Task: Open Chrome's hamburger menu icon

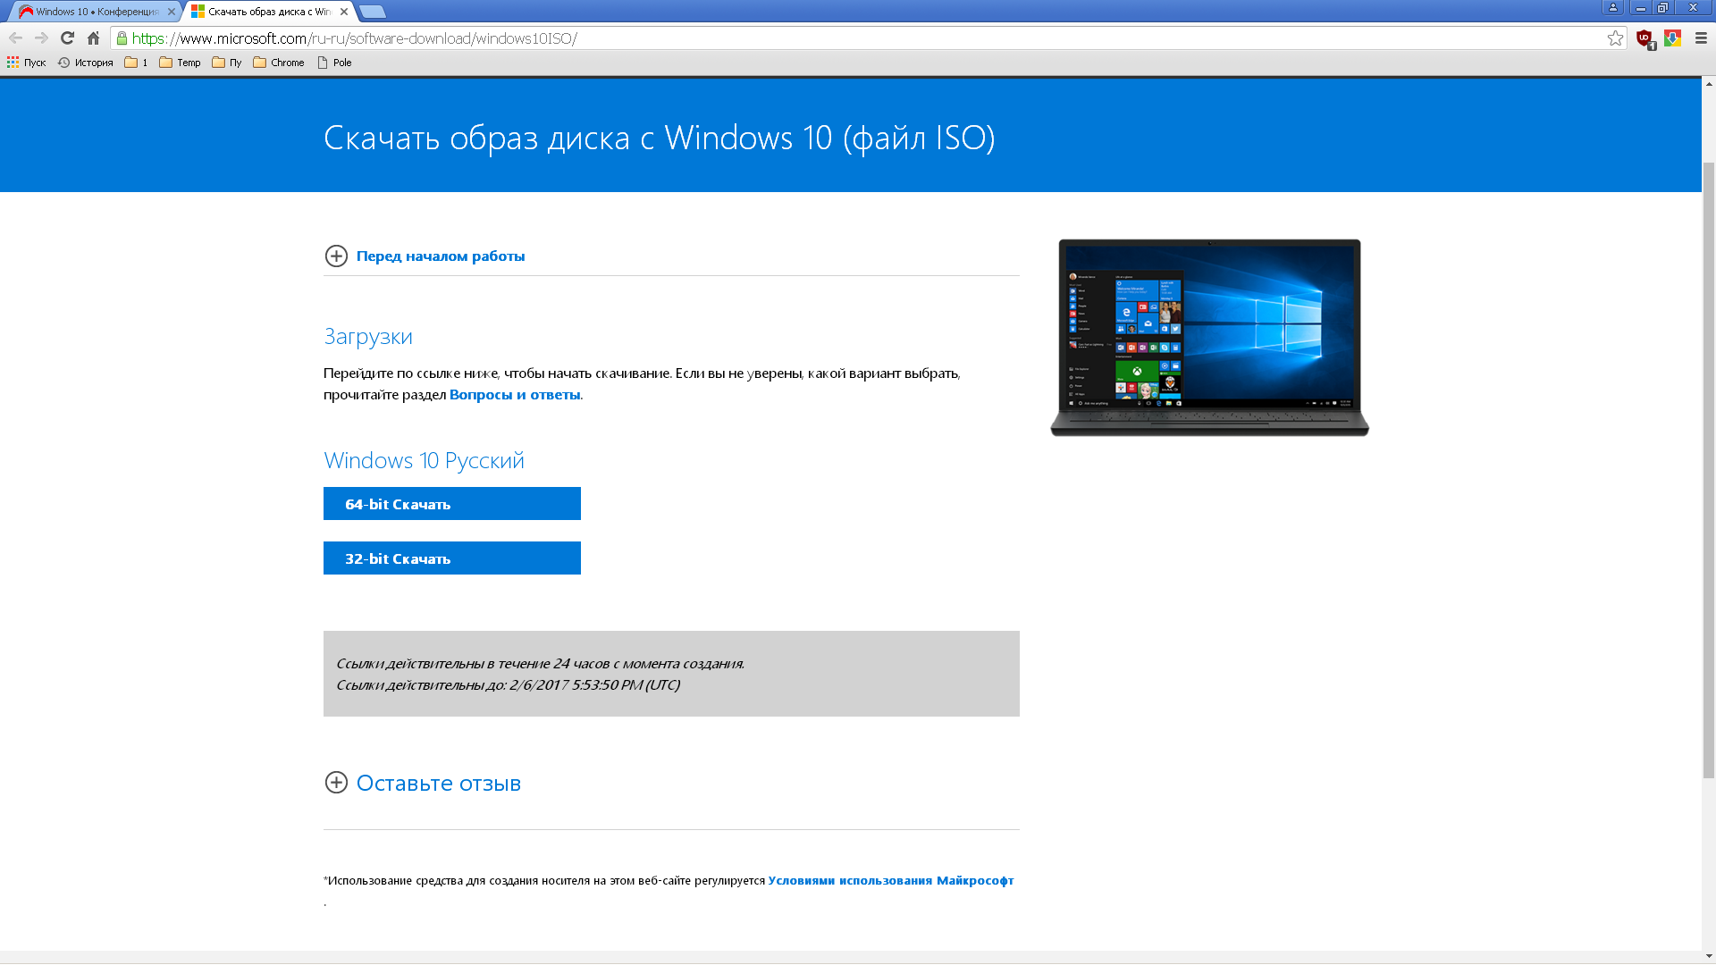Action: [1701, 38]
